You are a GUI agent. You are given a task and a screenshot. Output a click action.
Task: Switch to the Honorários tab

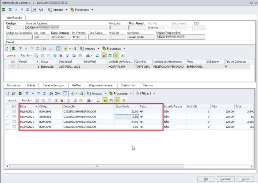tap(14, 85)
